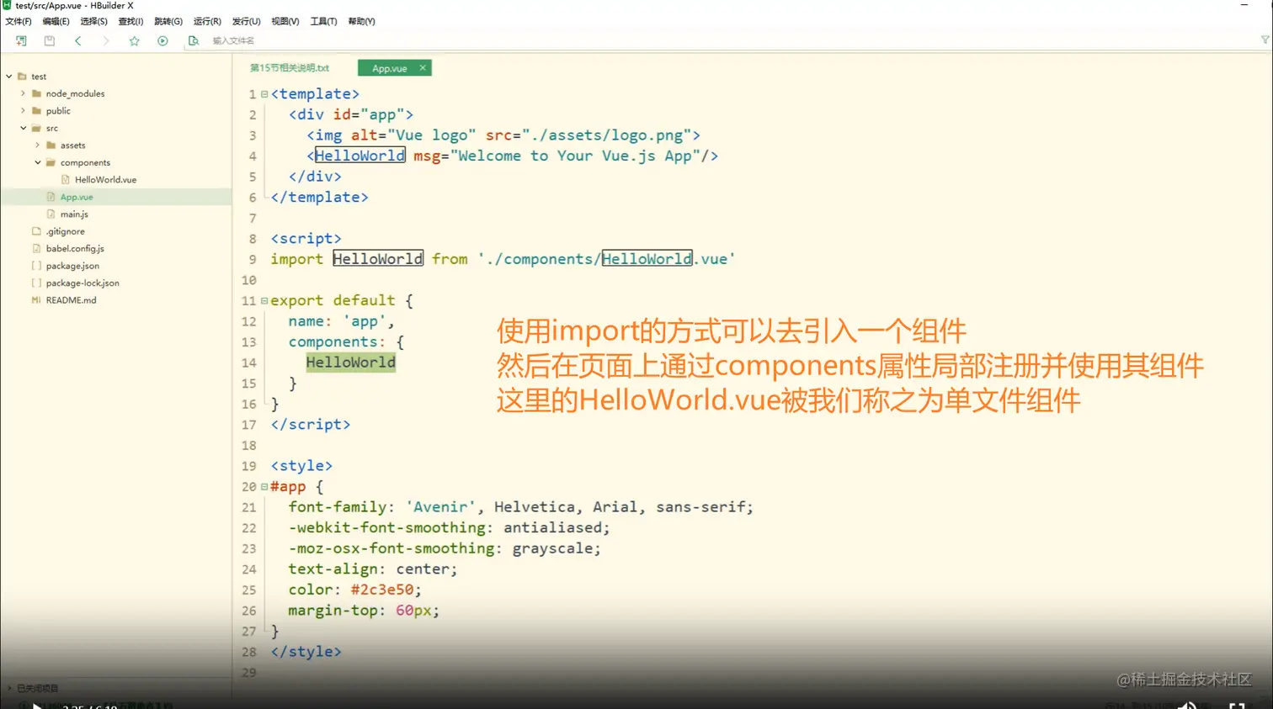Image resolution: width=1273 pixels, height=709 pixels.
Task: Click the new file icon in toolbar
Action: click(x=21, y=40)
